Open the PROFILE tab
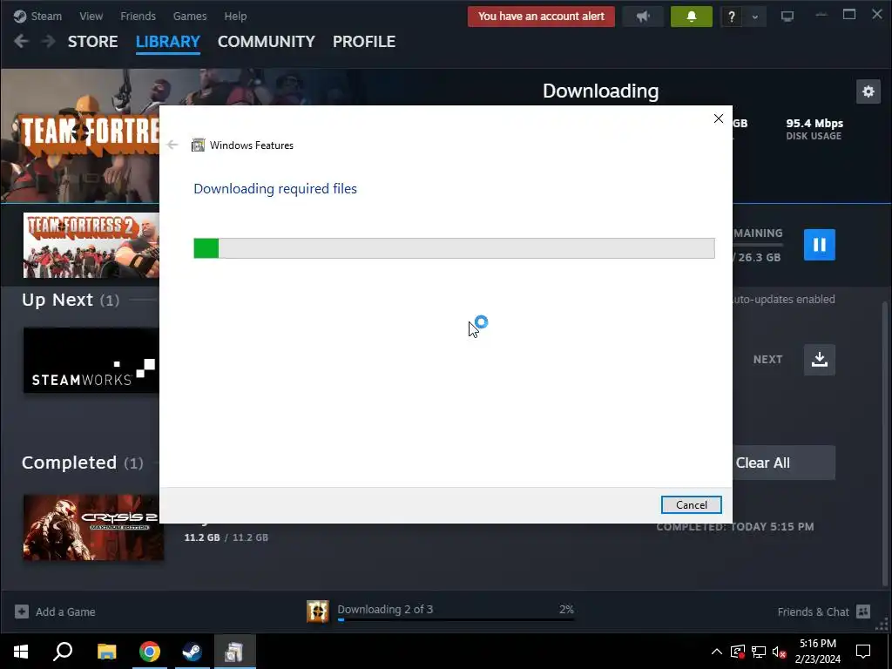 click(x=364, y=42)
